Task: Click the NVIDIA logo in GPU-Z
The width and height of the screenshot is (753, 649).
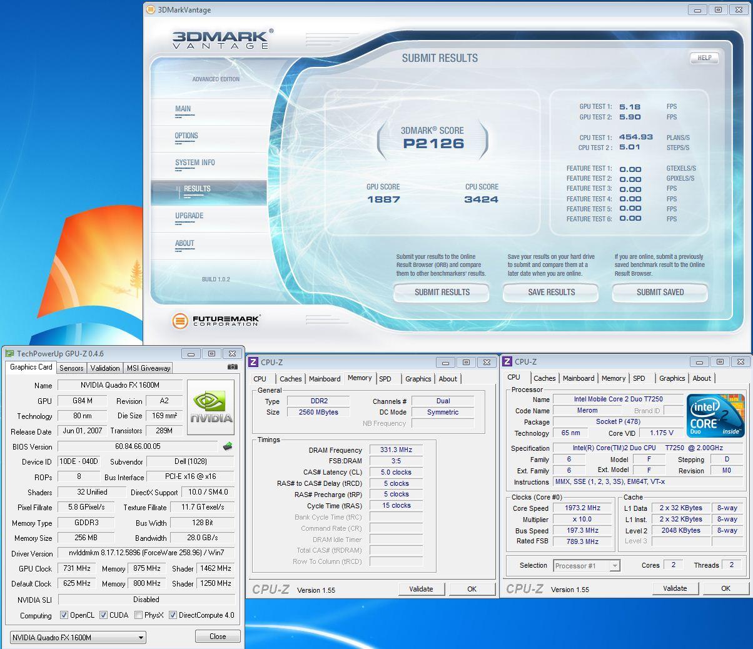Action: point(211,407)
